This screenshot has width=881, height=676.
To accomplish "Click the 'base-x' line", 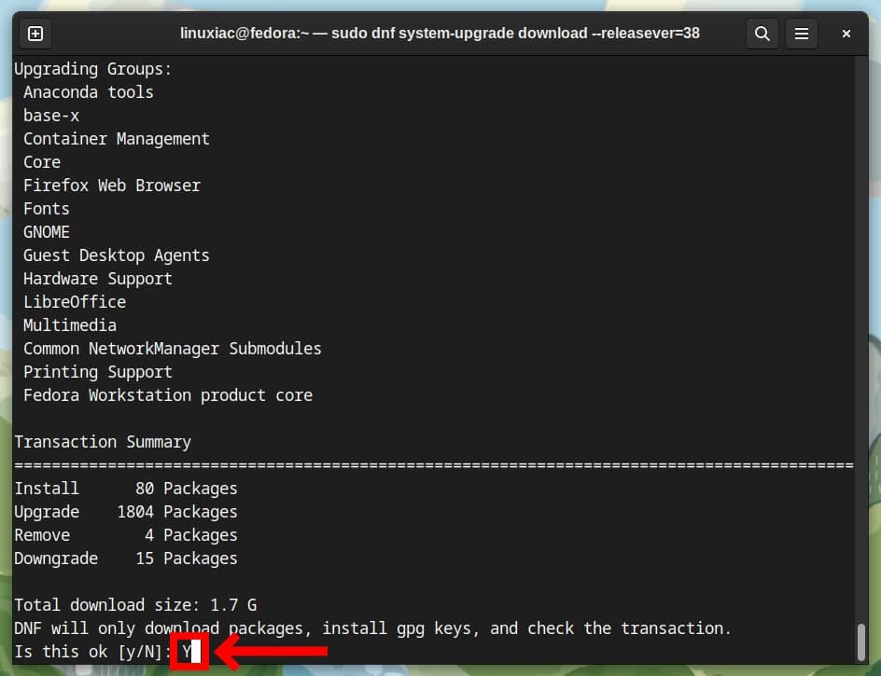I will pyautogui.click(x=51, y=116).
